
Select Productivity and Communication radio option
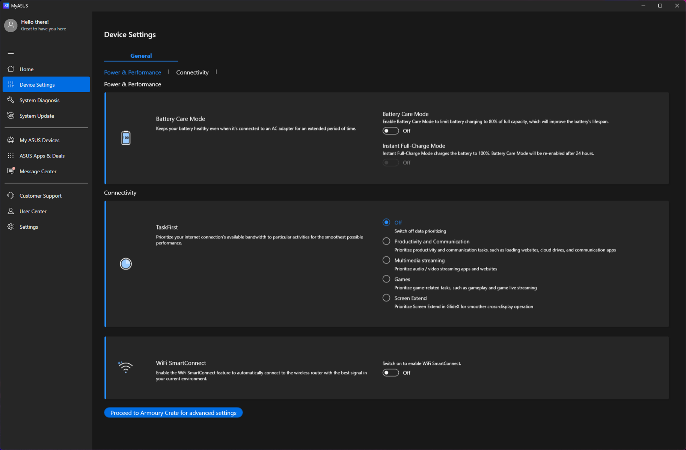pyautogui.click(x=386, y=241)
